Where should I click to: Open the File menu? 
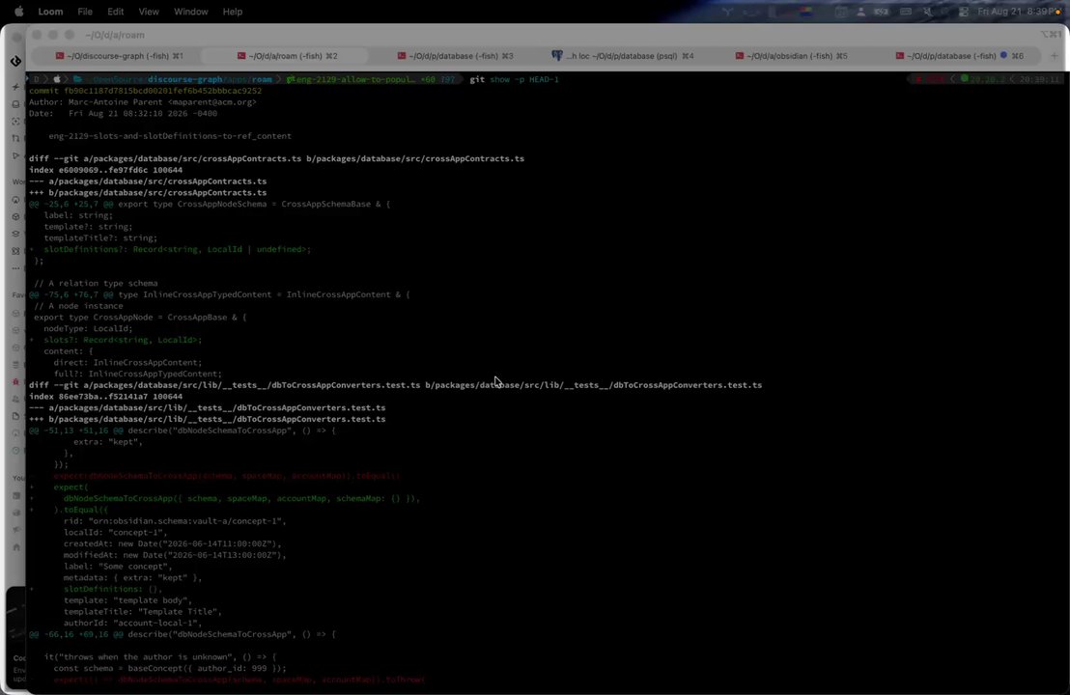pos(85,12)
